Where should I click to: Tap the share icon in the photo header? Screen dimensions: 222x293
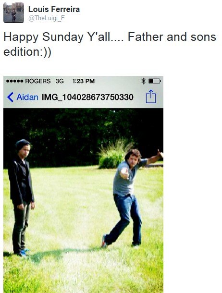click(150, 97)
